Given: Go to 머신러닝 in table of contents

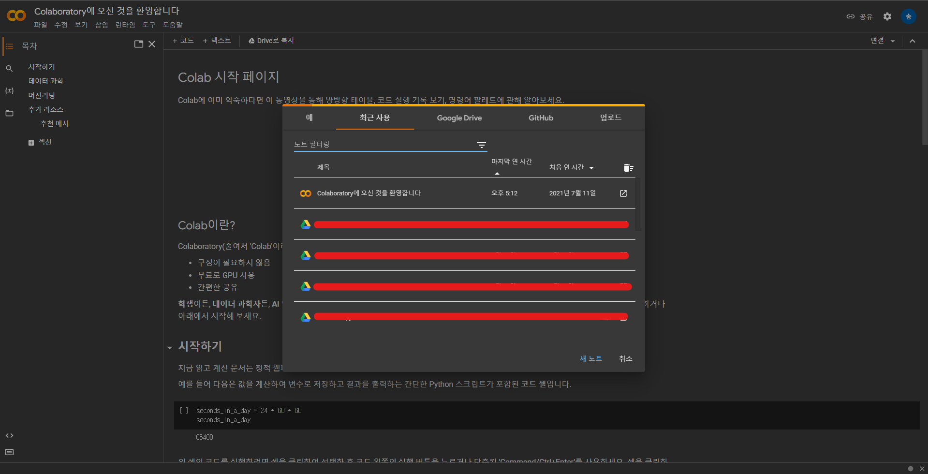Looking at the screenshot, I should point(42,95).
